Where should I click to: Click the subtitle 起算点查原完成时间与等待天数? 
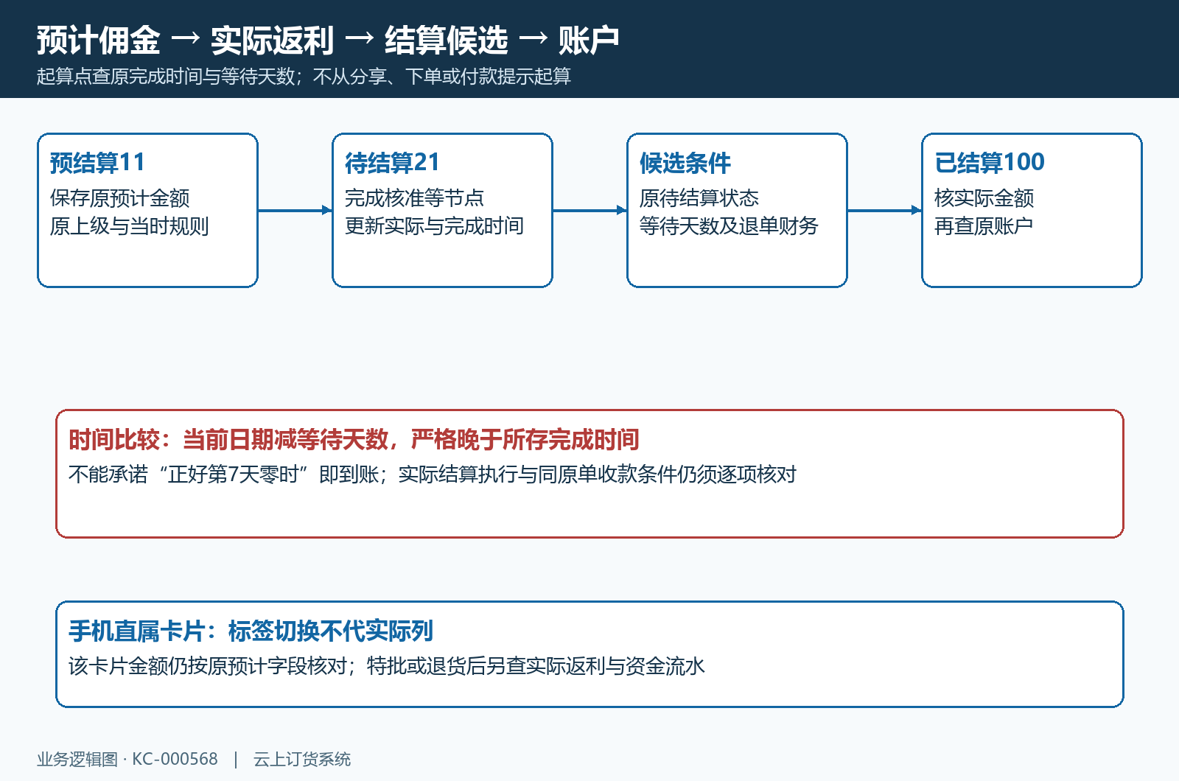pyautogui.click(x=166, y=77)
